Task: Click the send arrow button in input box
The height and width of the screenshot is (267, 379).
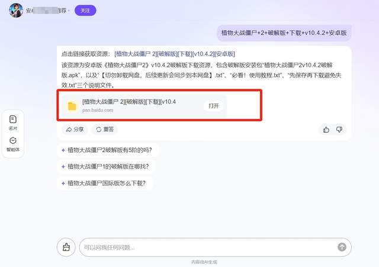Action: click(x=342, y=247)
